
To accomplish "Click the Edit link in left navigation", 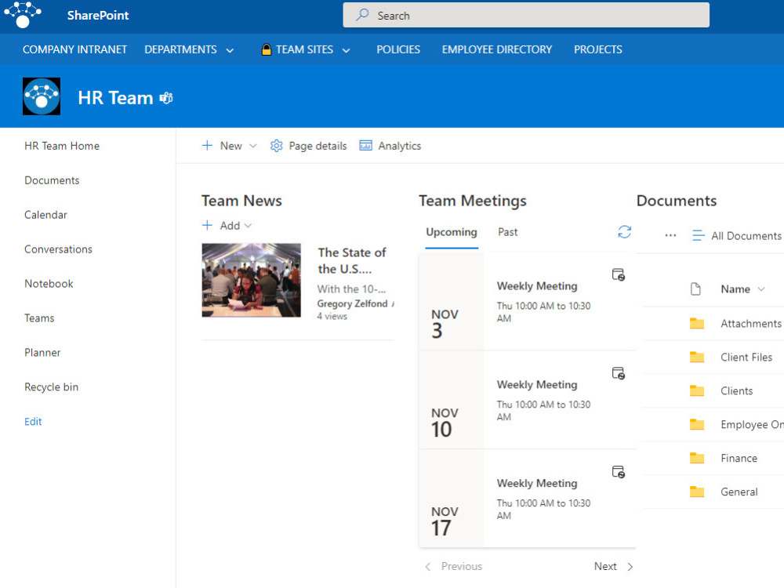I will (33, 422).
